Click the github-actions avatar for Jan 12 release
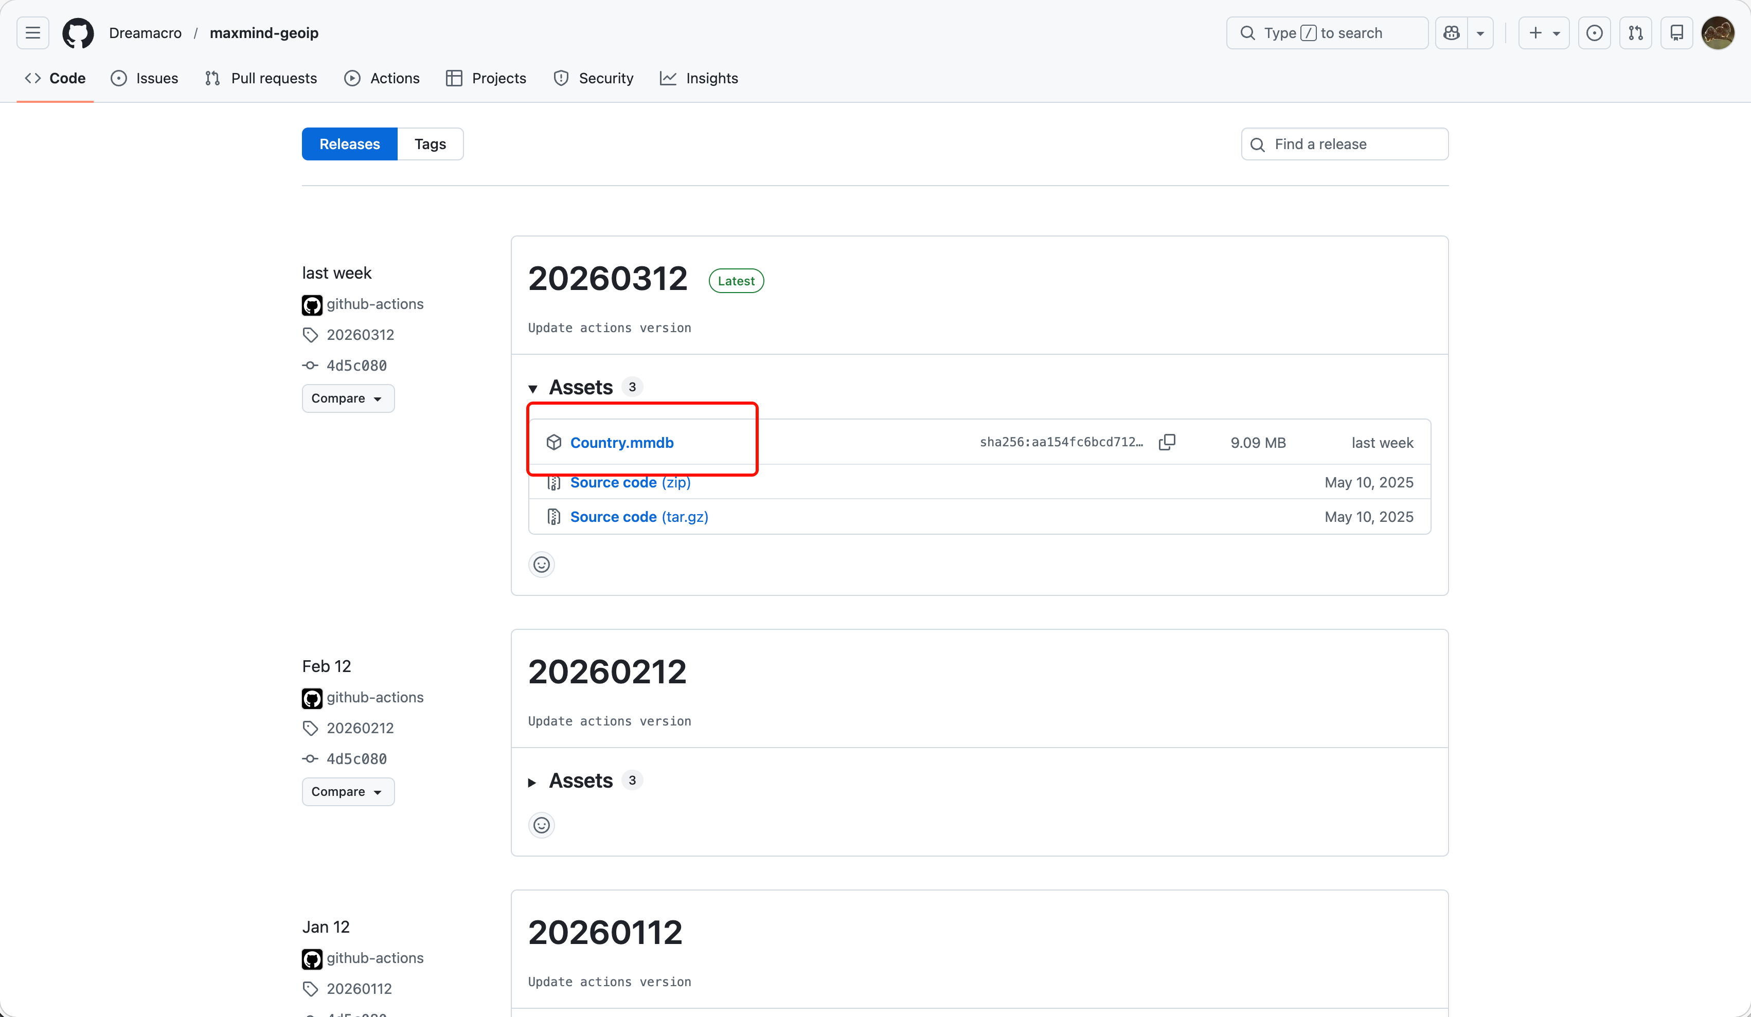Screen dimensions: 1751x1017 (312, 959)
